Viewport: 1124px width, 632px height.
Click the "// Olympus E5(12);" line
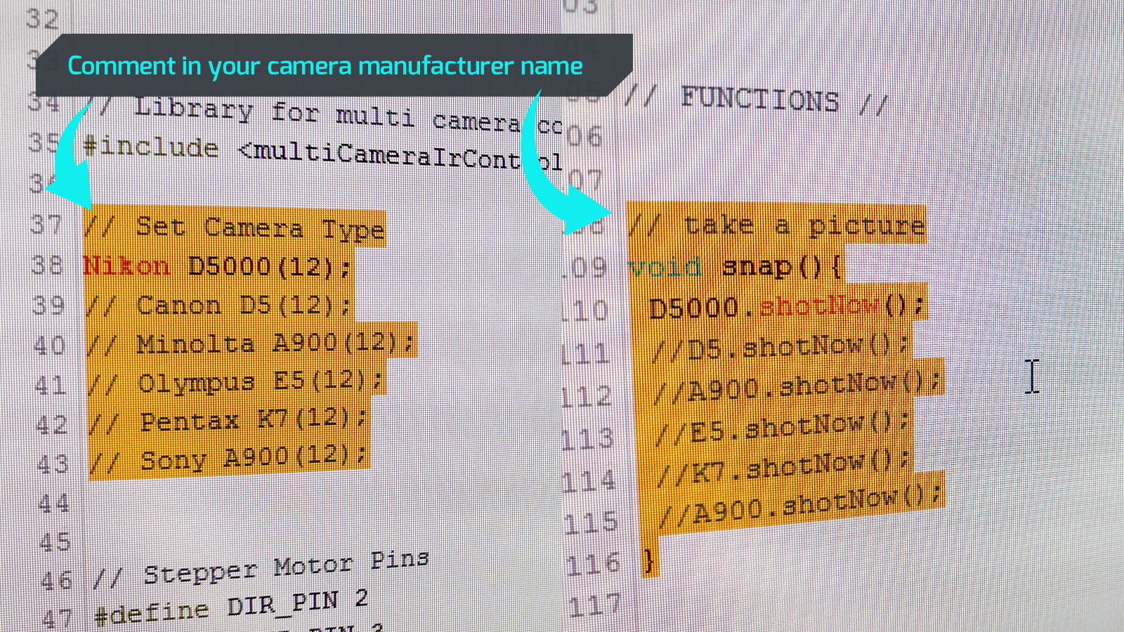(235, 383)
